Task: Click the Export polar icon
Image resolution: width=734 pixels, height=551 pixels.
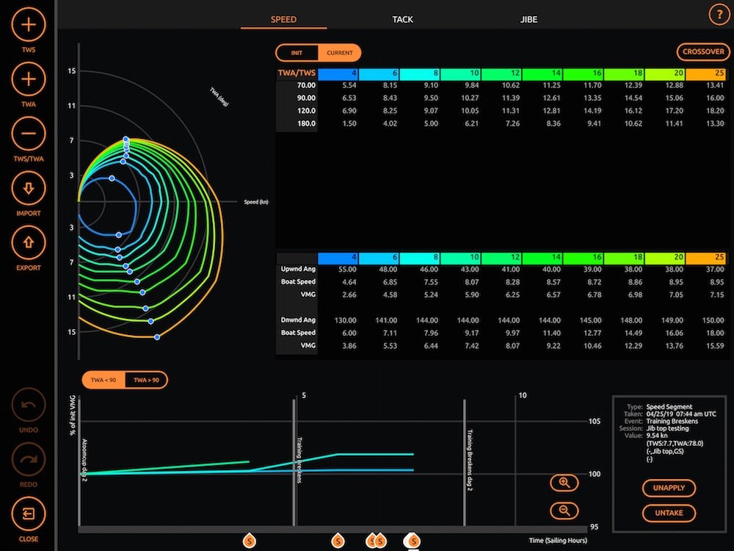Action: [29, 242]
